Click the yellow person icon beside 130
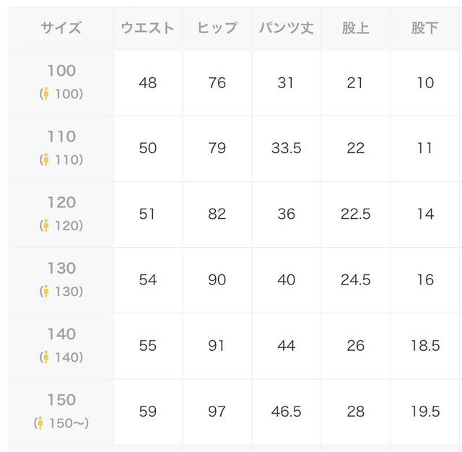462x452 pixels. point(47,292)
